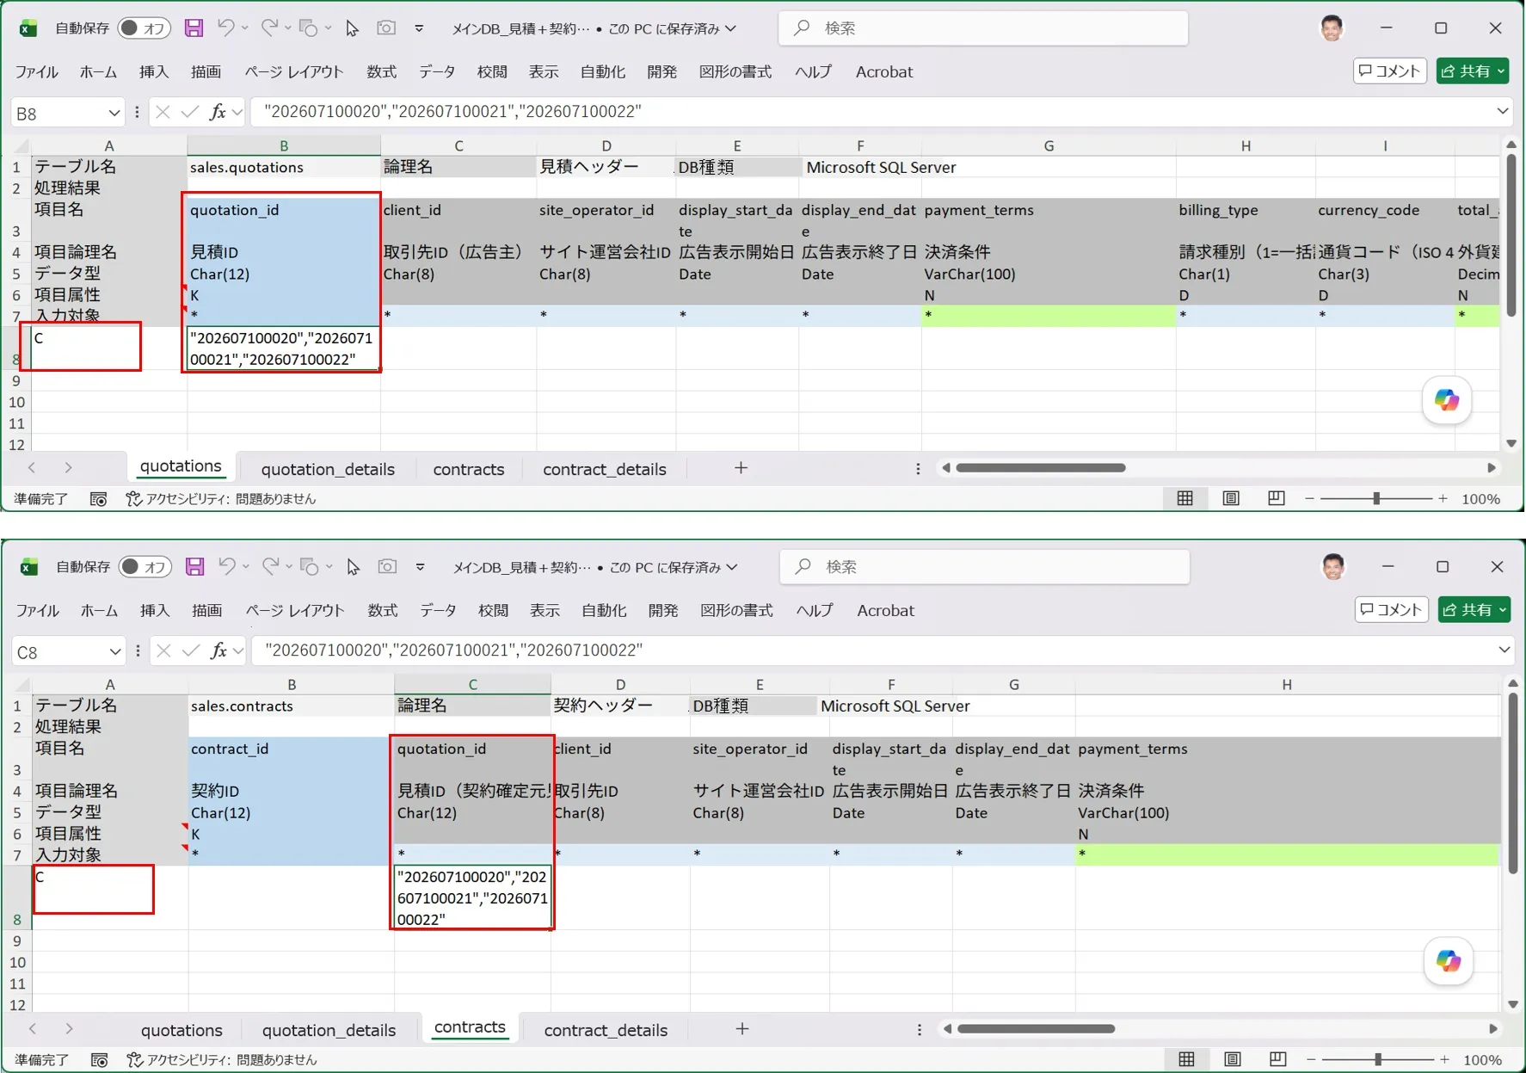Open Quick Access Toolbar customize dropdown in the top window
1526x1073 pixels.
pyautogui.click(x=419, y=28)
